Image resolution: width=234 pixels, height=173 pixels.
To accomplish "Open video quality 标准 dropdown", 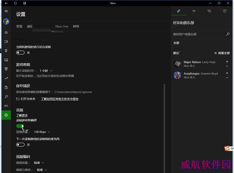I will pyautogui.click(x=39, y=163).
